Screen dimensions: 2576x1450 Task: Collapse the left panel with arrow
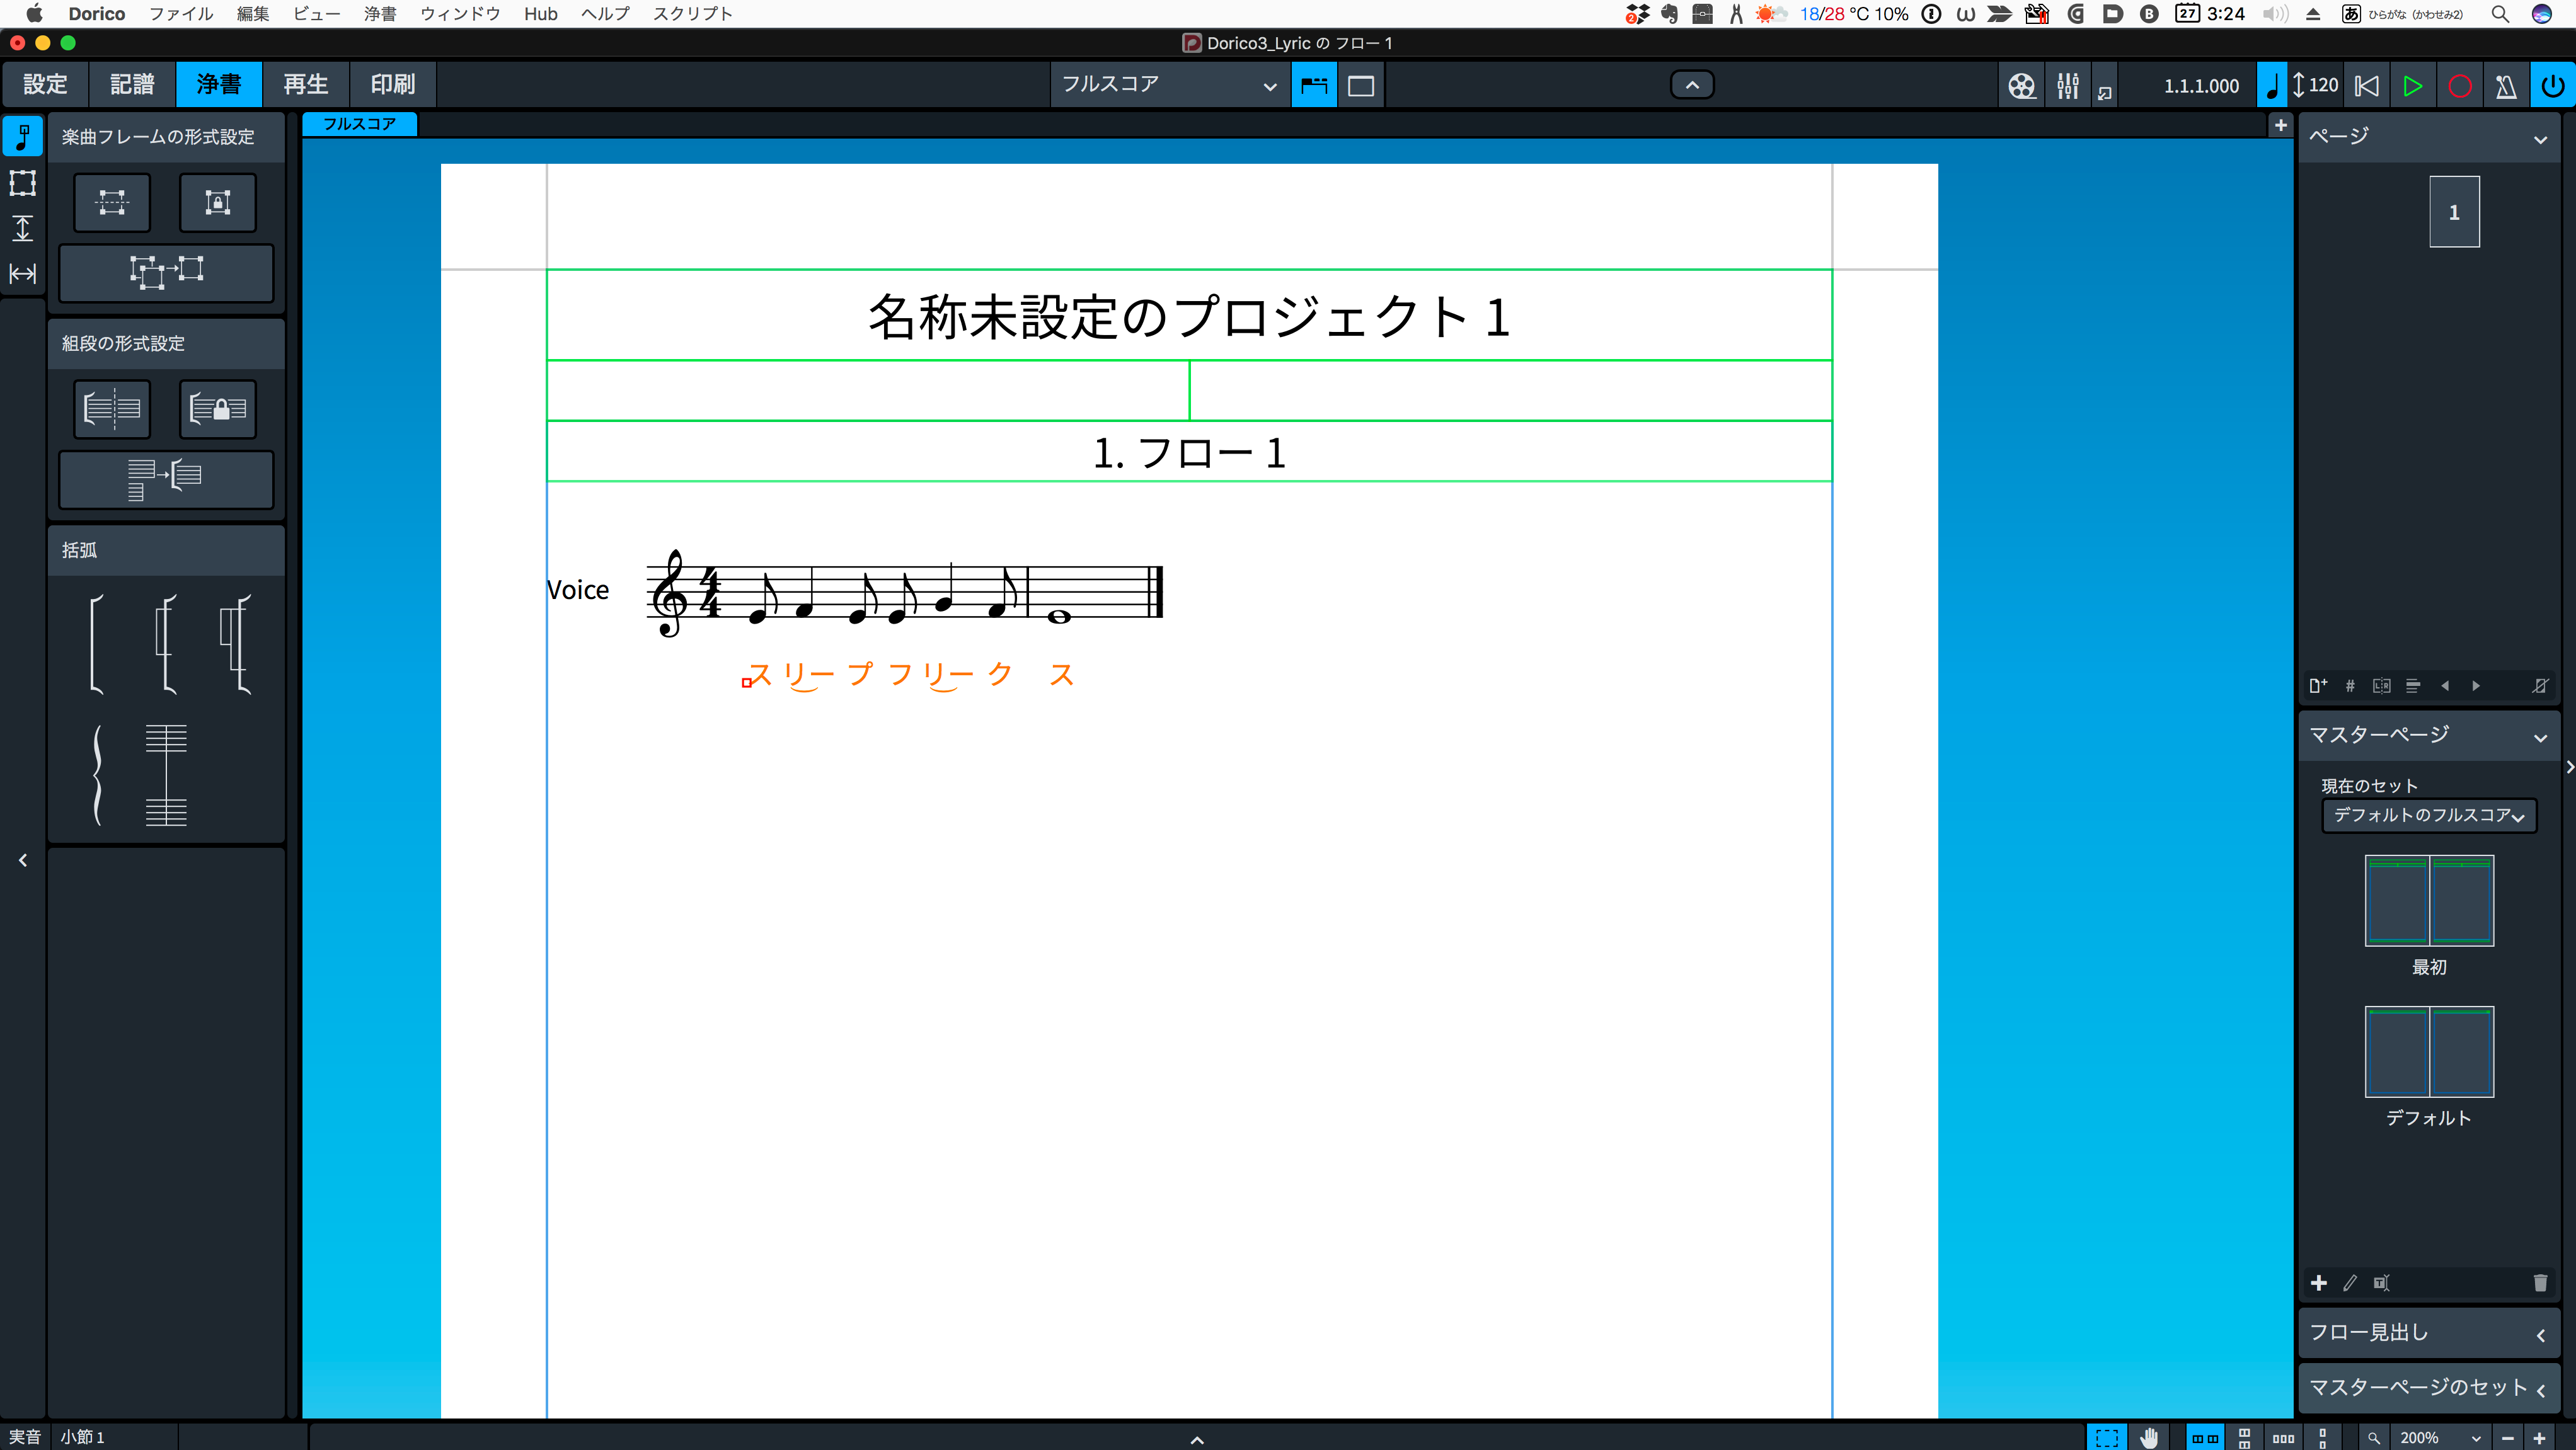[x=22, y=860]
